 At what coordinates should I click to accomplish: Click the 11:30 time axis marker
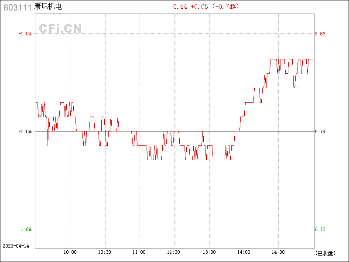tap(174, 252)
